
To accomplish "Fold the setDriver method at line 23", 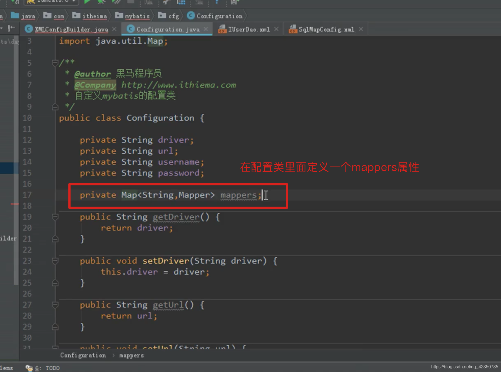I will (55, 261).
